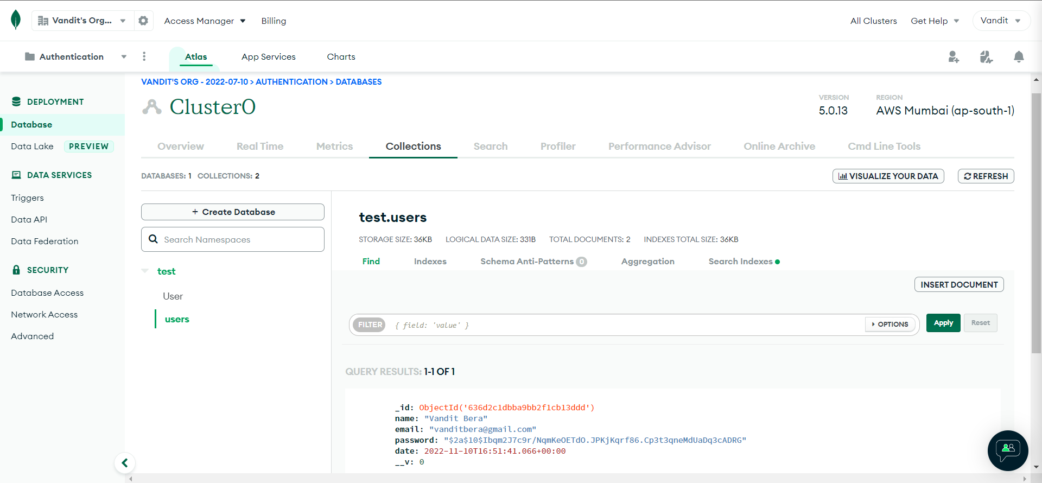Open Data Federation in the sidebar
Viewport: 1042px width, 483px height.
[45, 241]
